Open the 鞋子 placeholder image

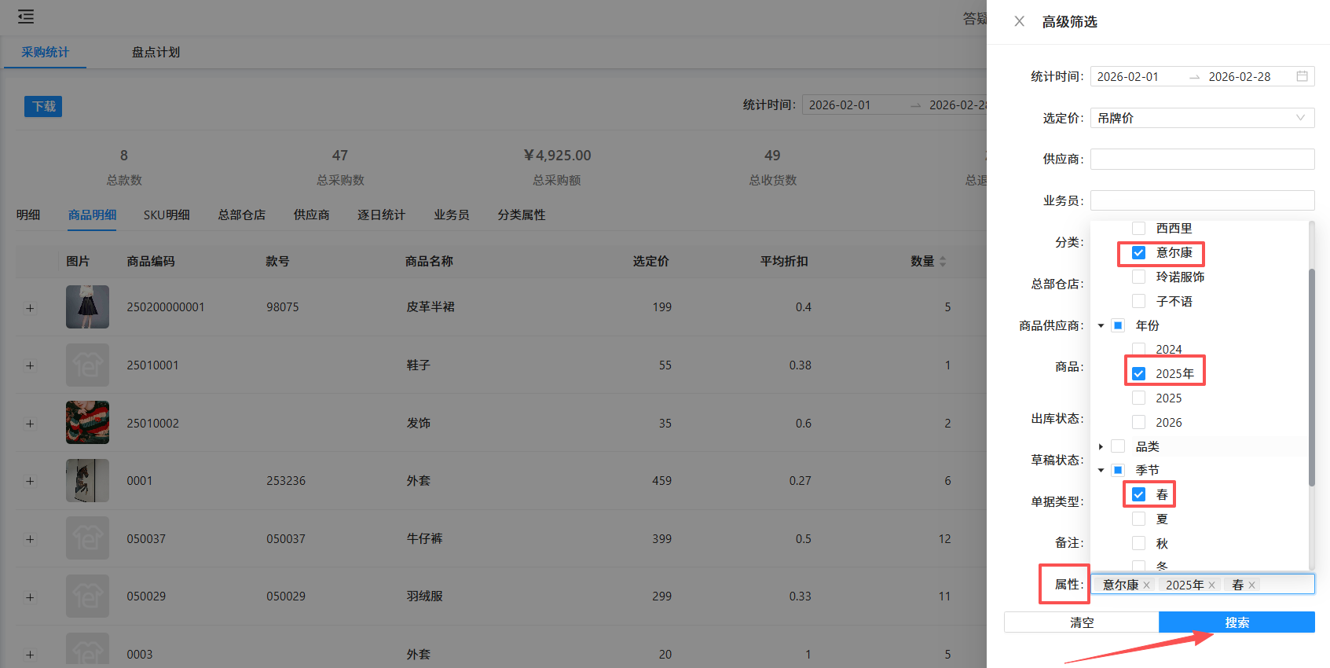87,365
